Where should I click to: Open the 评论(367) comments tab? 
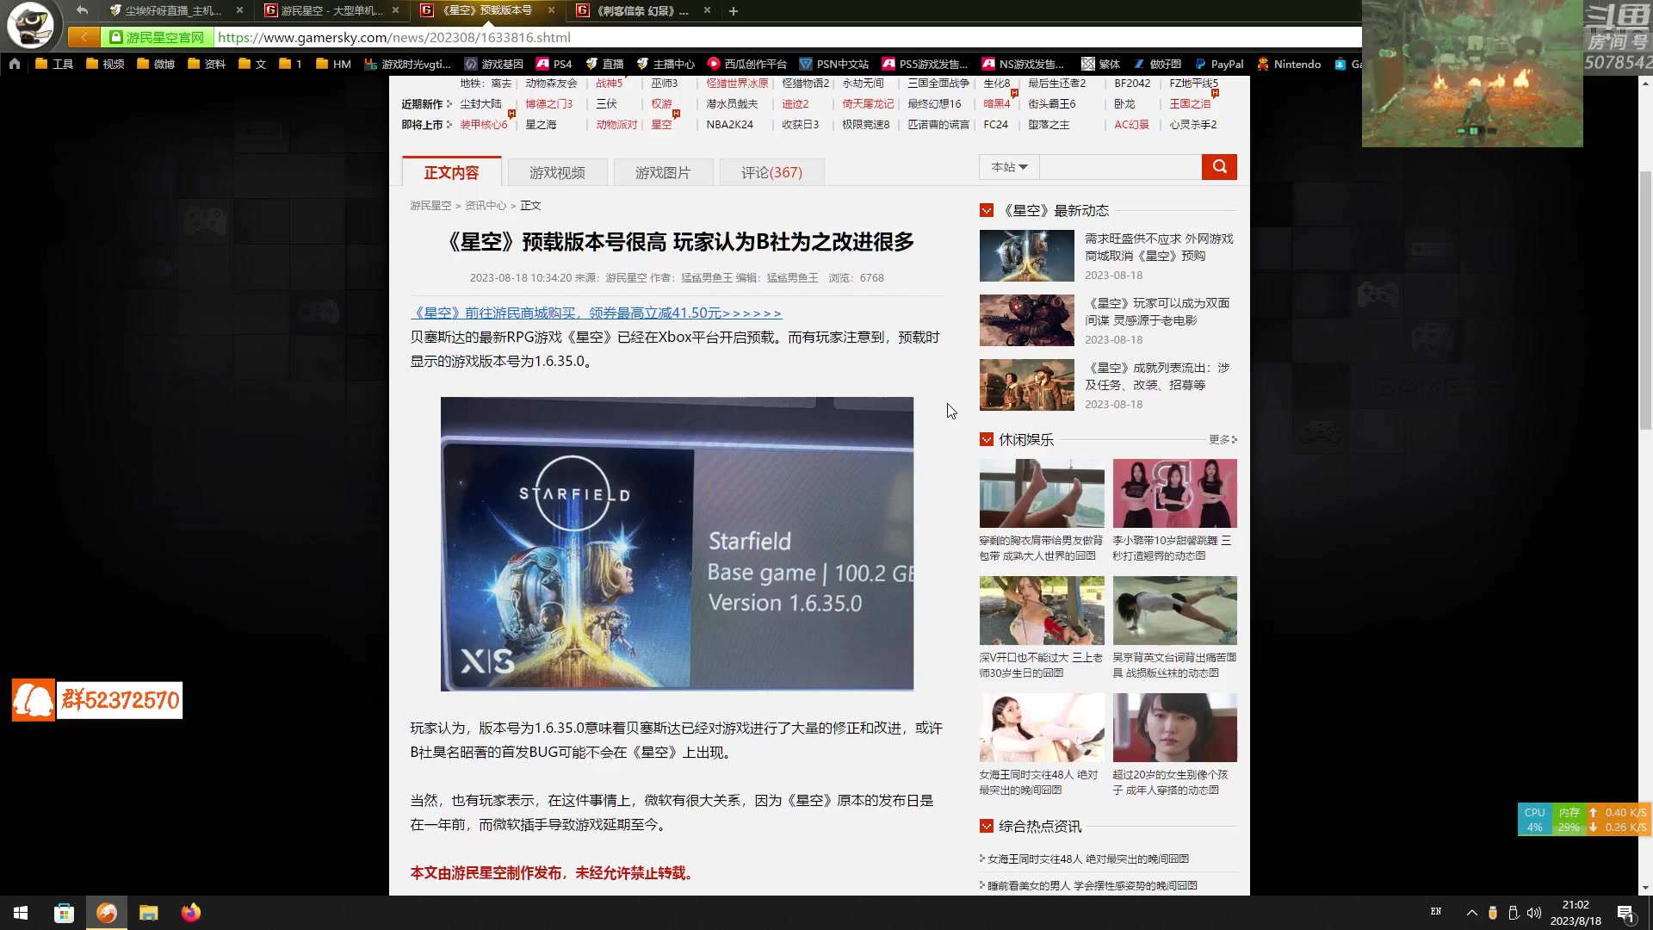[x=771, y=172]
